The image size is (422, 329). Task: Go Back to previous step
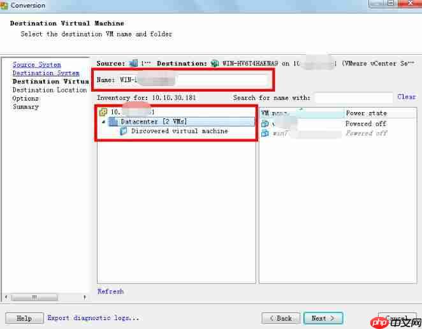(280, 318)
